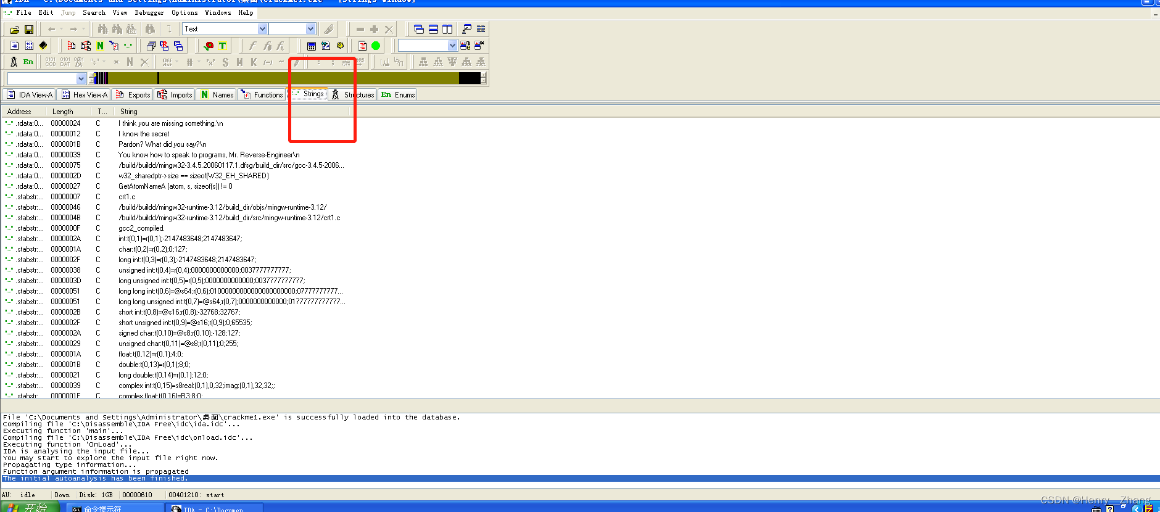This screenshot has width=1160, height=512.
Task: Open the Debugger menu
Action: tap(149, 12)
